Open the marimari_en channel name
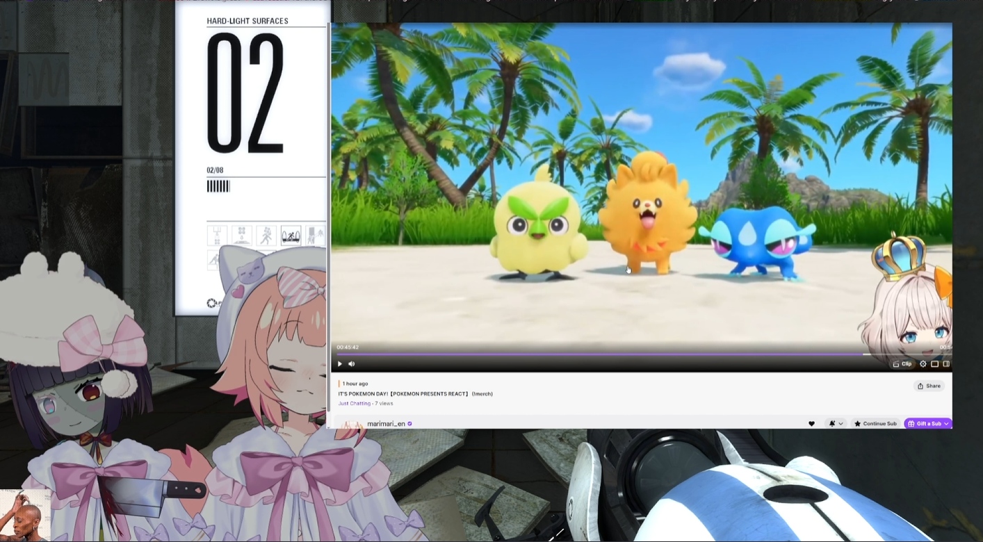Image resolution: width=983 pixels, height=542 pixels. point(386,424)
